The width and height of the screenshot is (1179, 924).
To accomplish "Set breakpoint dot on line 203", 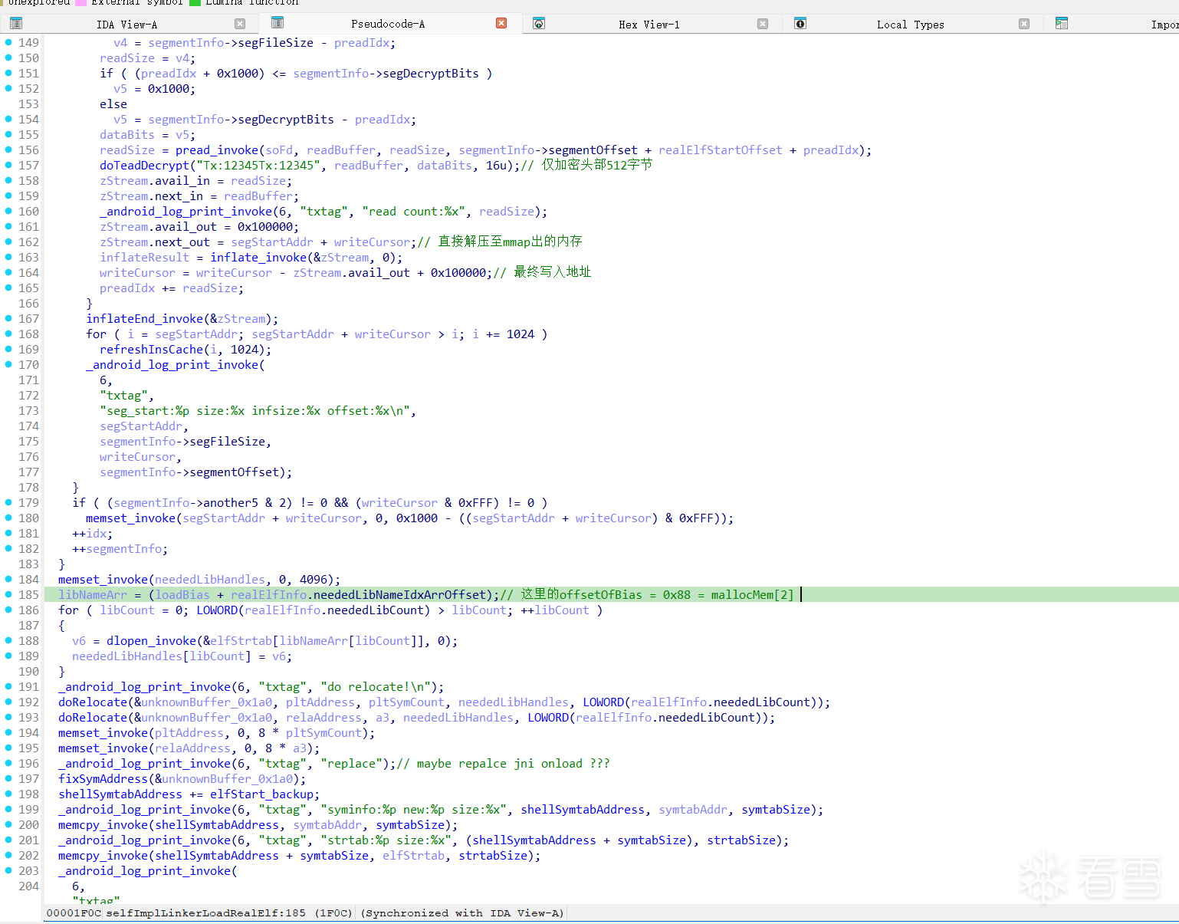I will coord(8,870).
